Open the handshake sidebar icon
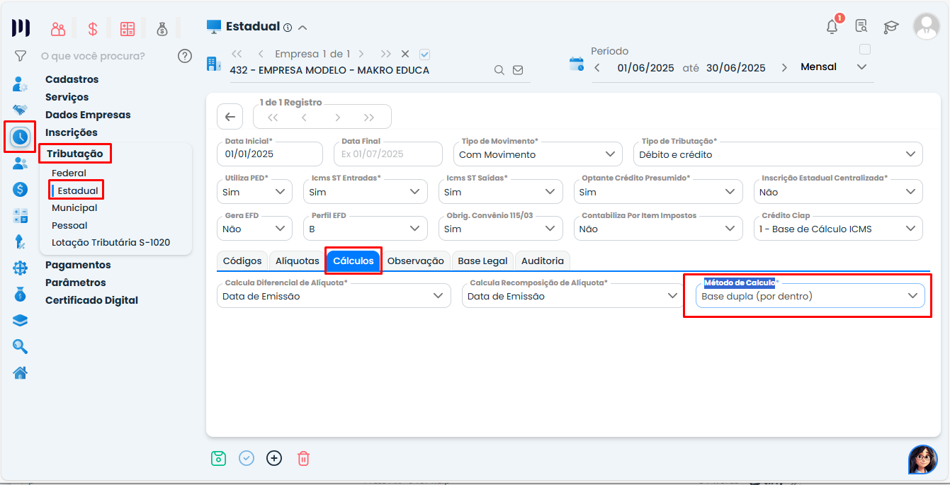The height and width of the screenshot is (485, 950). point(21,110)
